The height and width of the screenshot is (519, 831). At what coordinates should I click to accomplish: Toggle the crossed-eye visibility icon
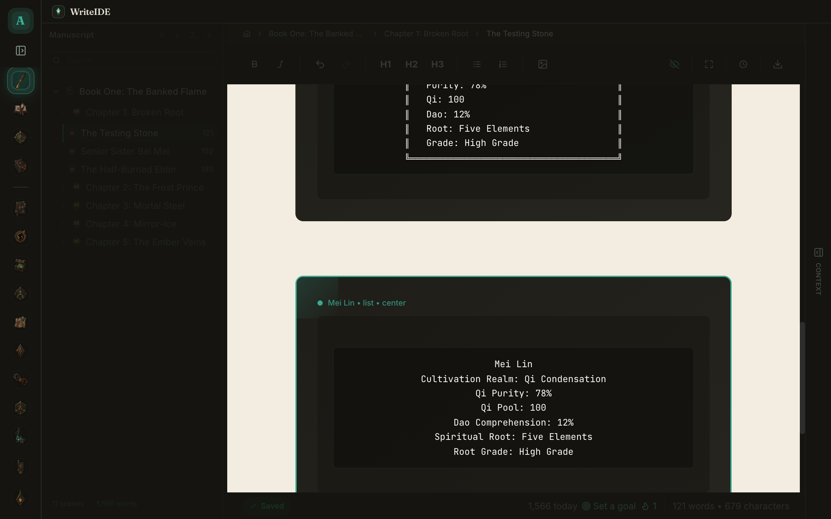[x=675, y=64]
